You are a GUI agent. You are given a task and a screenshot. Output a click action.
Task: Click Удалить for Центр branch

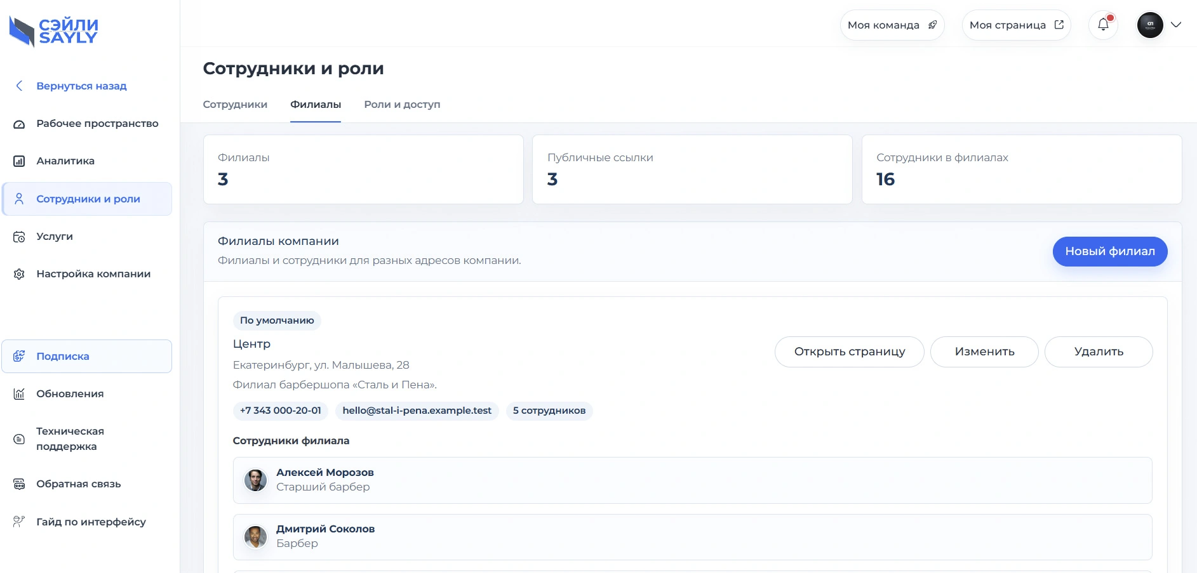1099,352
